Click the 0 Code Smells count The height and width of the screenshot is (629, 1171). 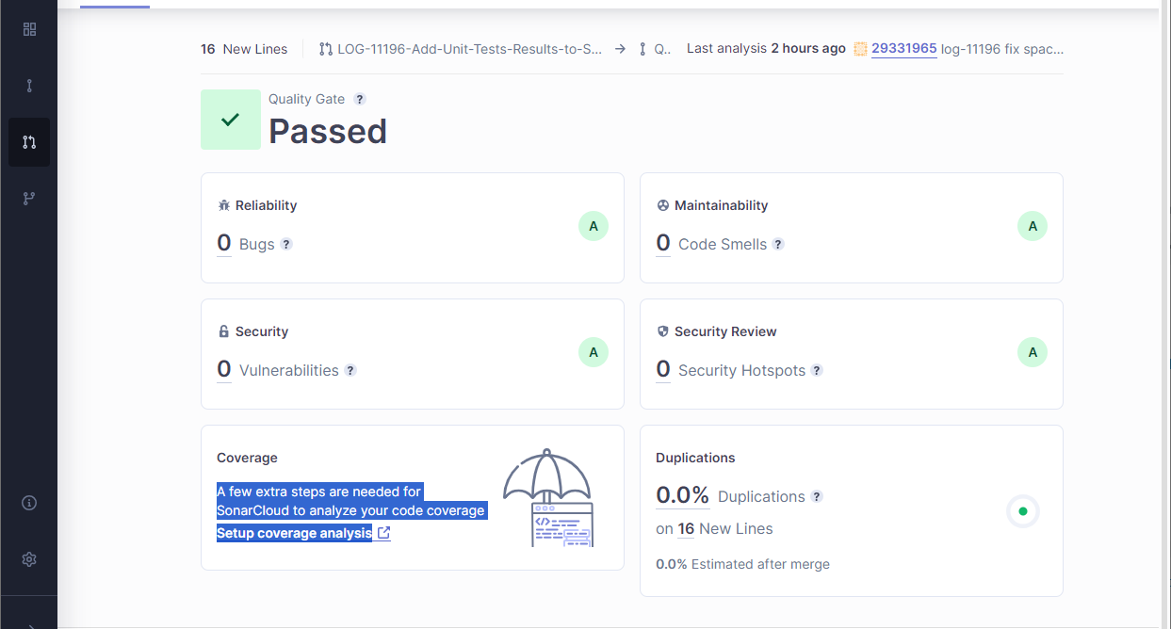point(663,243)
